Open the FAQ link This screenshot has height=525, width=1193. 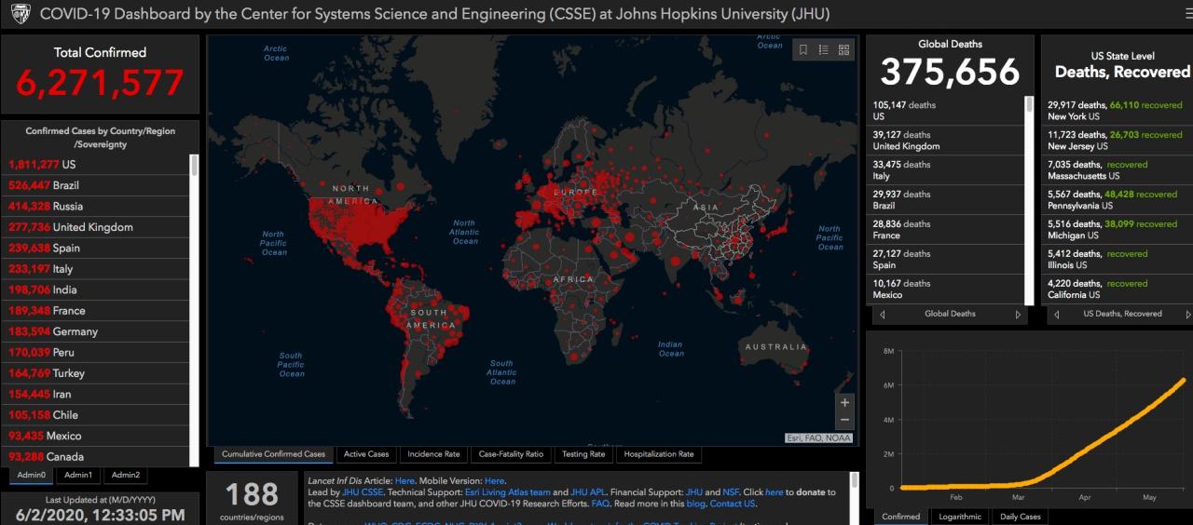pyautogui.click(x=600, y=504)
